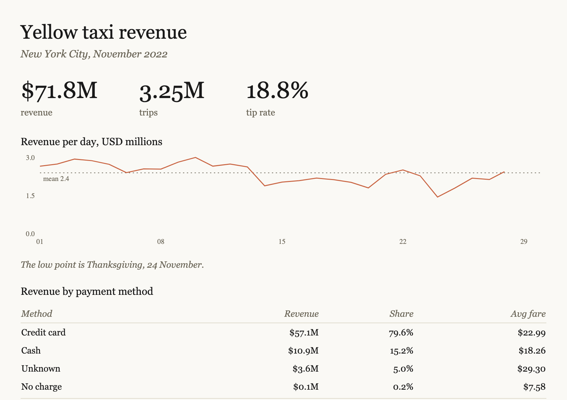
Task: Click the Thanksgiving low point on the line
Action: click(437, 197)
